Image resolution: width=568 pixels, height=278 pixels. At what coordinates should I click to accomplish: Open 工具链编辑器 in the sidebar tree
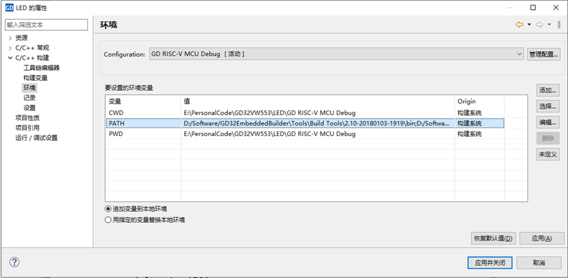(x=41, y=68)
